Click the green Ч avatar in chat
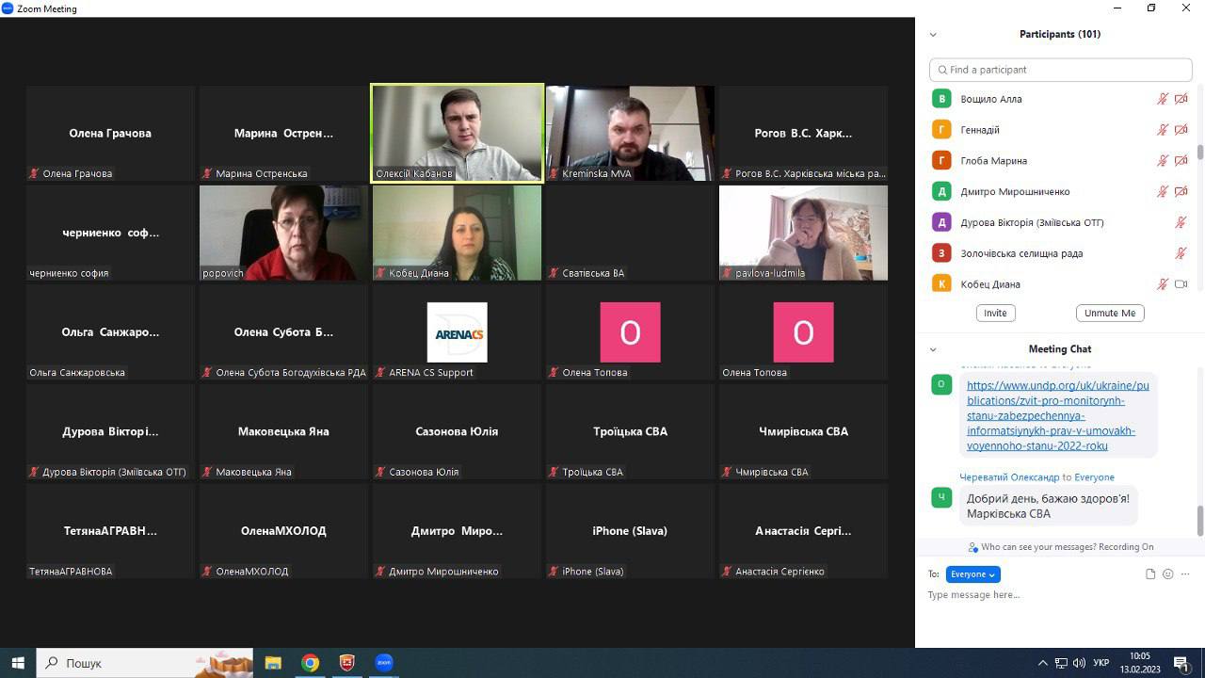This screenshot has width=1205, height=678. 941,497
